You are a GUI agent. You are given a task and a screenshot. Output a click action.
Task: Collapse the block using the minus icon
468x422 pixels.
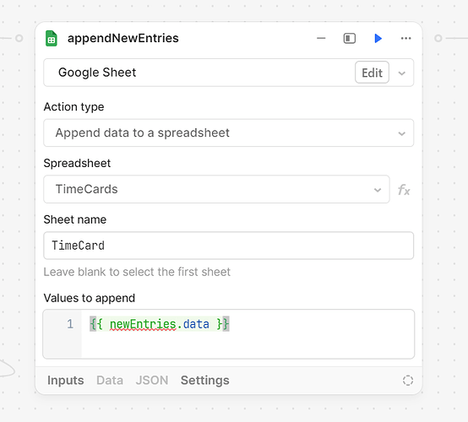pos(321,38)
